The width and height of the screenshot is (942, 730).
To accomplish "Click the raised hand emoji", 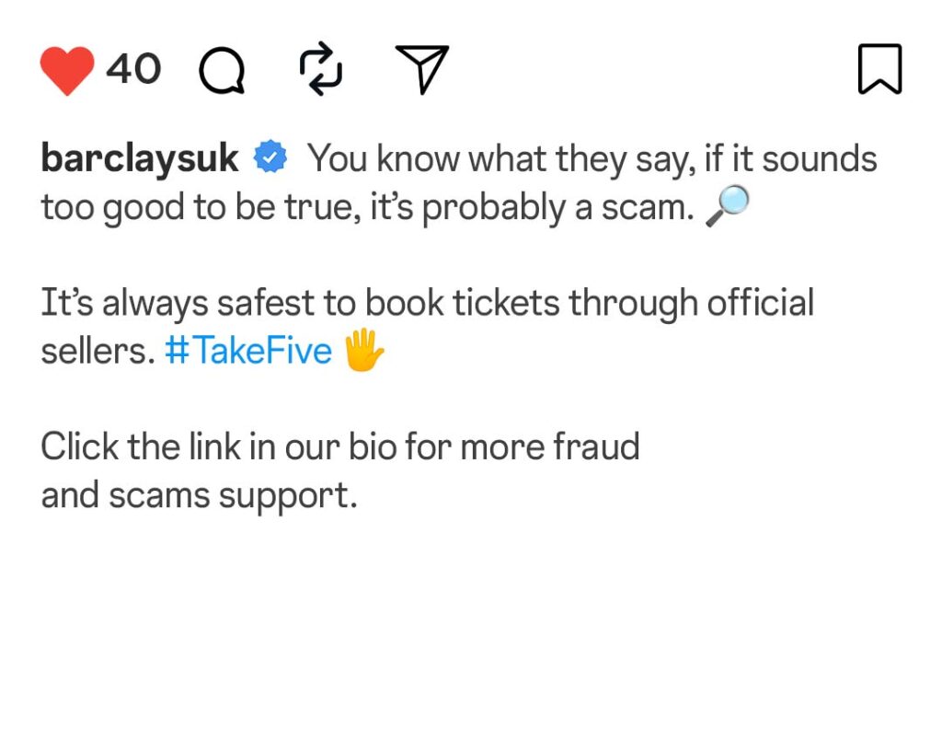I will [362, 352].
